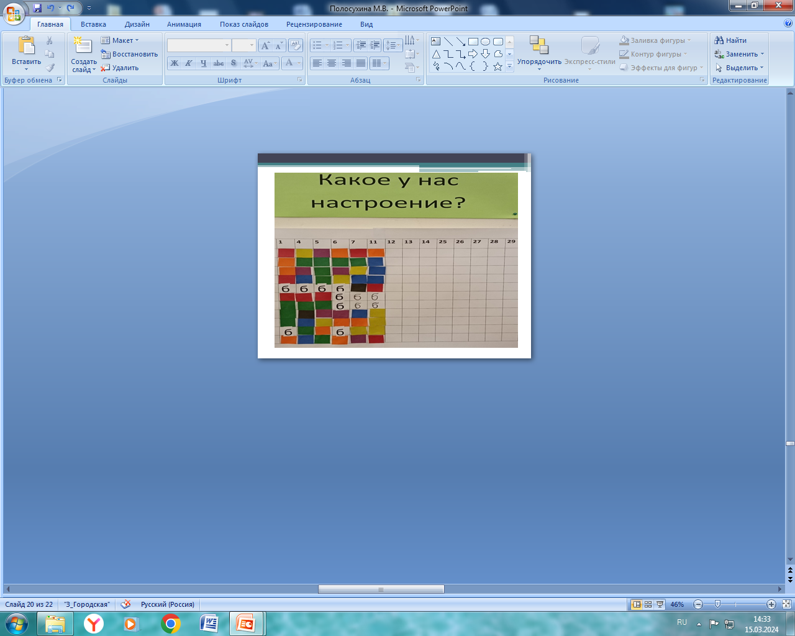Click the Paste (Вставить) clipboard icon
This screenshot has height=636, width=795.
click(26, 46)
